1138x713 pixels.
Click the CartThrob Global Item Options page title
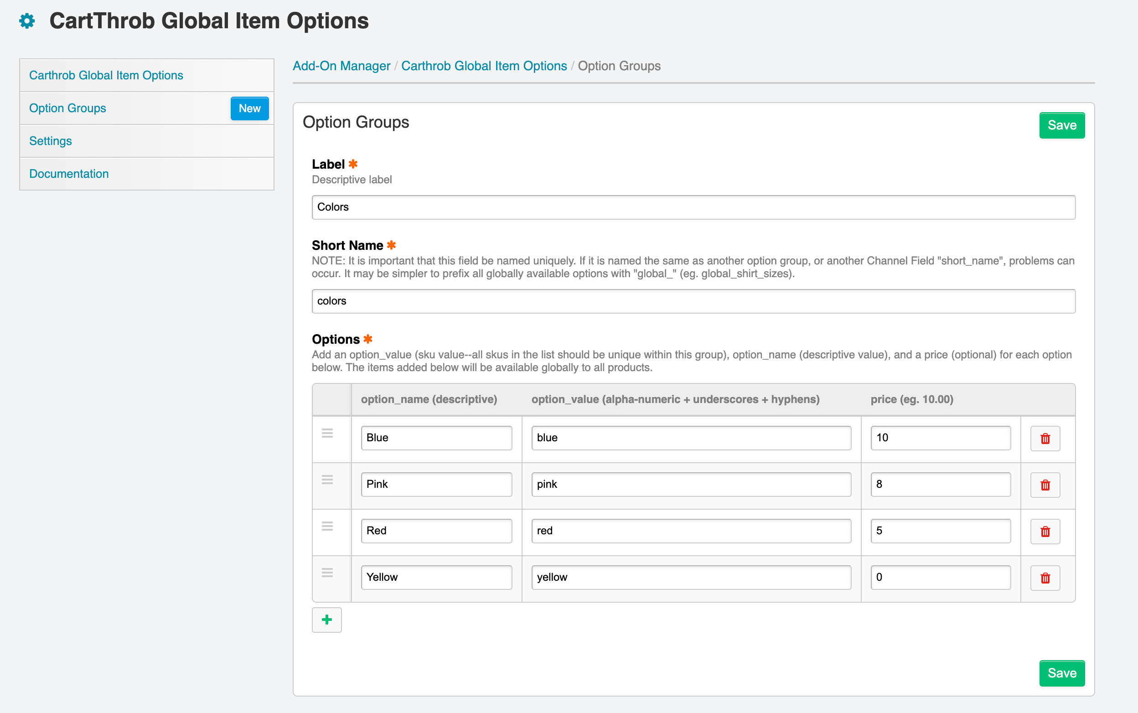[x=209, y=21]
